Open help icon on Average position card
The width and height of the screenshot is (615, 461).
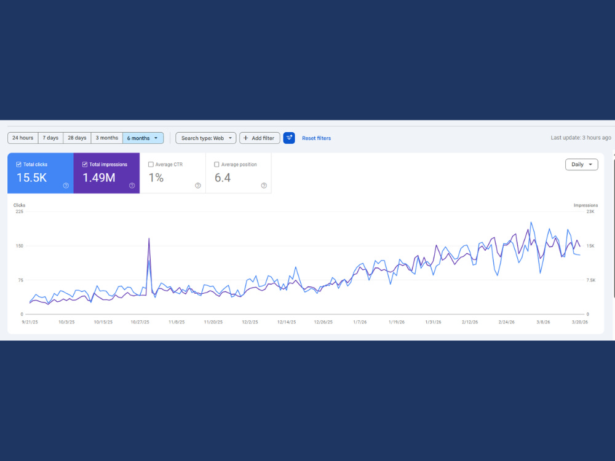(264, 186)
